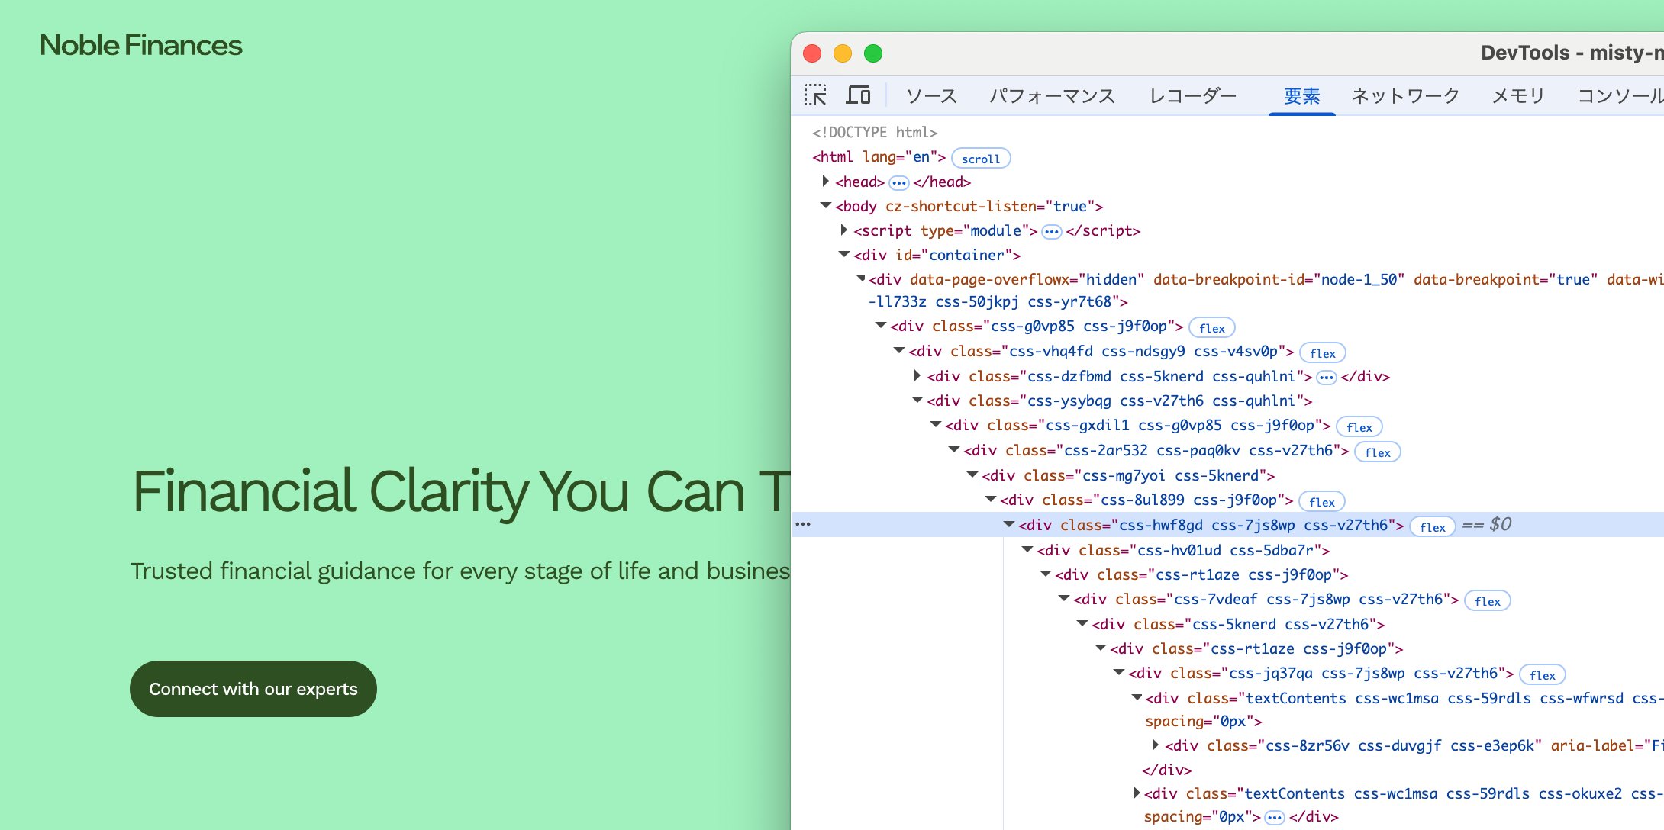1664x830 pixels.
Task: Click Connect with our experts button
Action: point(253,689)
